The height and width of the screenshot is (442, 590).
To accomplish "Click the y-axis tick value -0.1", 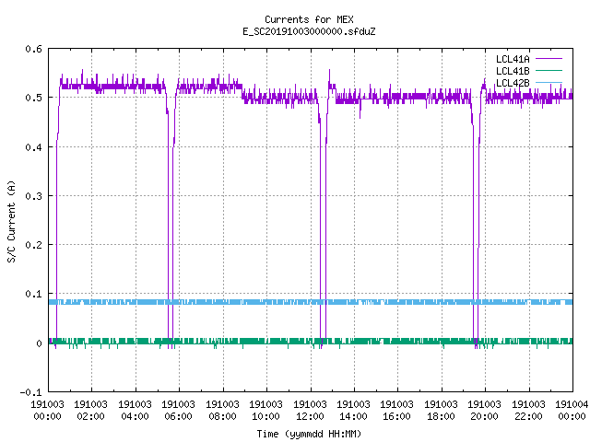I will [30, 392].
